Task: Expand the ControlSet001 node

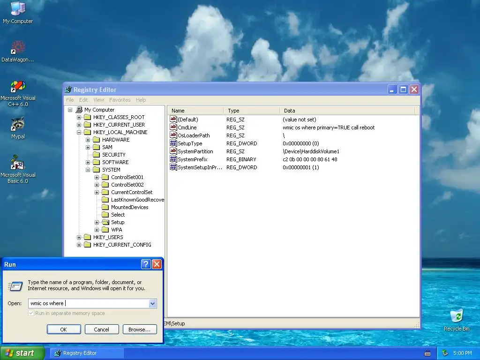Action: coord(97,177)
